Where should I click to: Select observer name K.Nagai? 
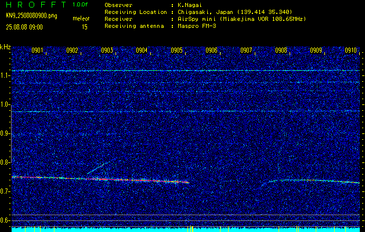[x=190, y=5]
